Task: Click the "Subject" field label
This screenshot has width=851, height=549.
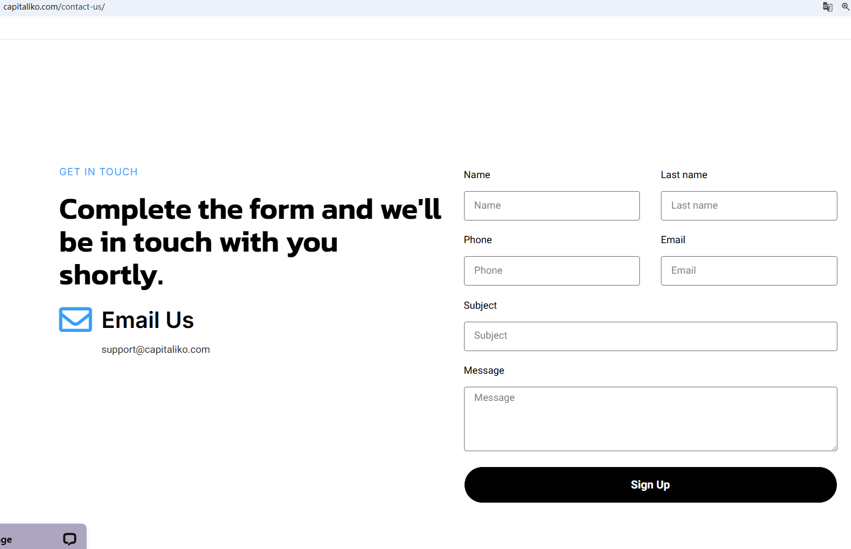Action: (x=480, y=305)
